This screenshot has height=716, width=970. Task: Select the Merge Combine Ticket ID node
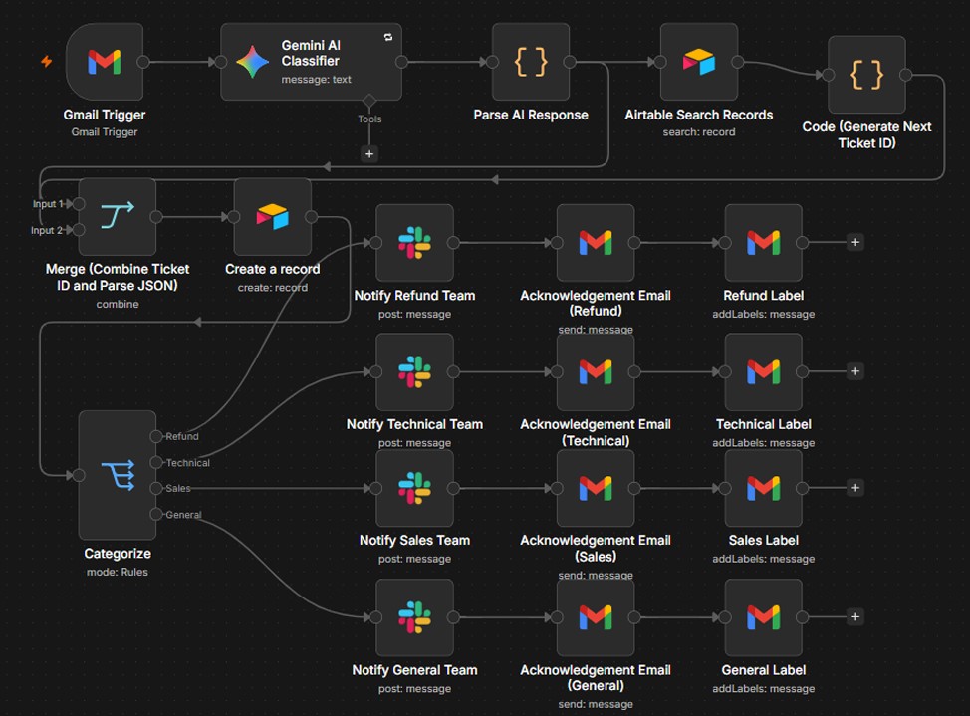(118, 217)
